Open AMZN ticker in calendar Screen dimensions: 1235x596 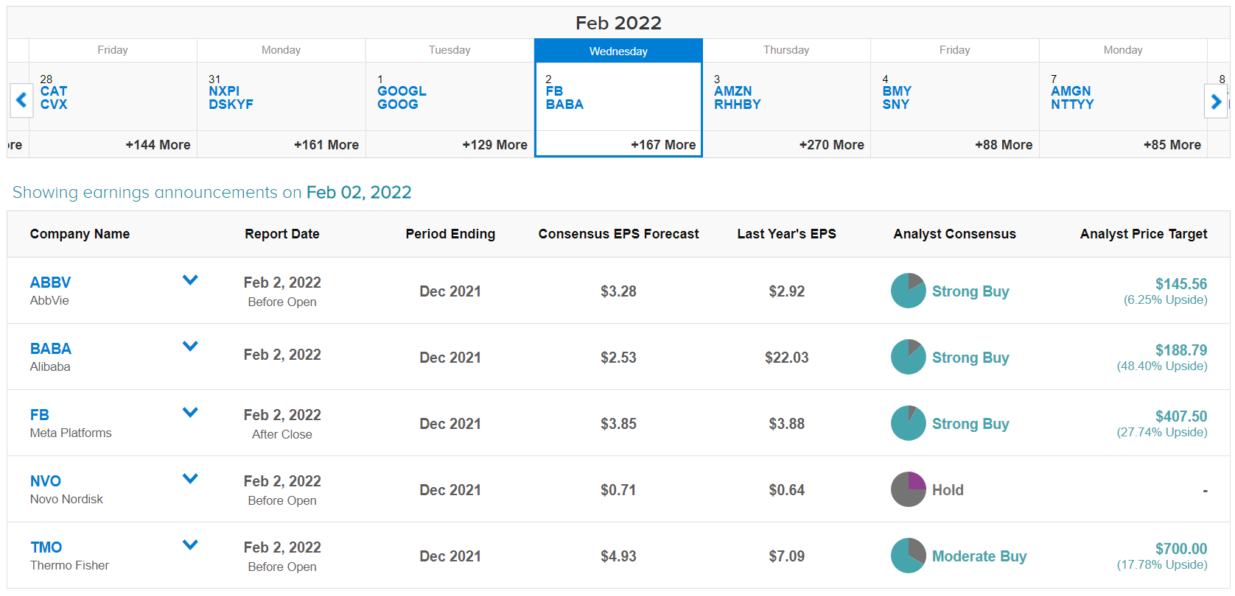coord(733,91)
